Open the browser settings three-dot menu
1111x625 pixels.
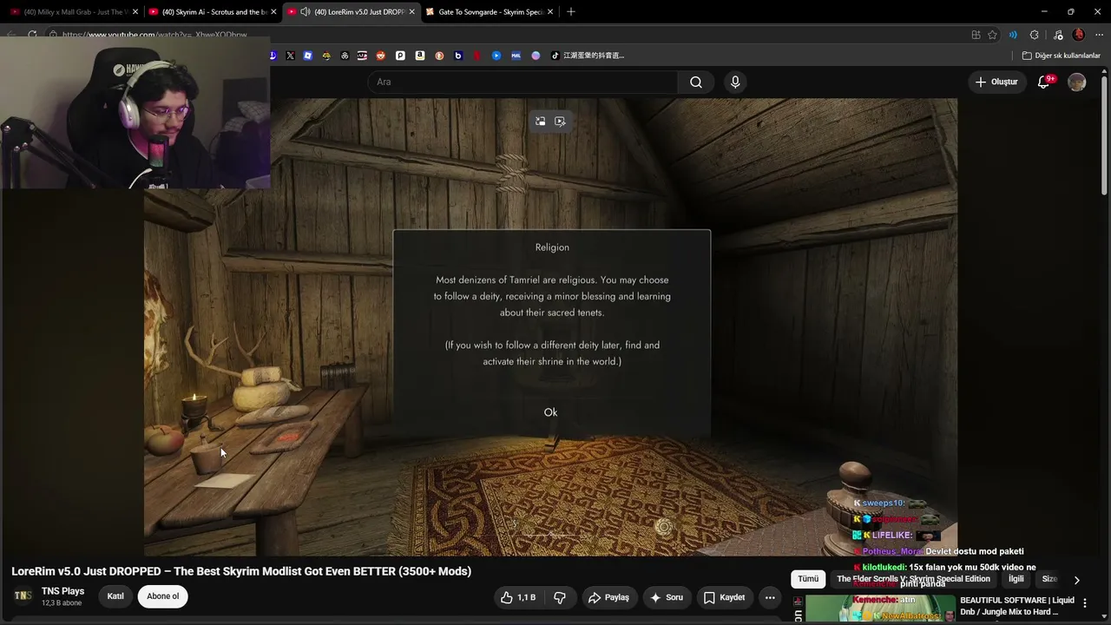coord(1098,35)
